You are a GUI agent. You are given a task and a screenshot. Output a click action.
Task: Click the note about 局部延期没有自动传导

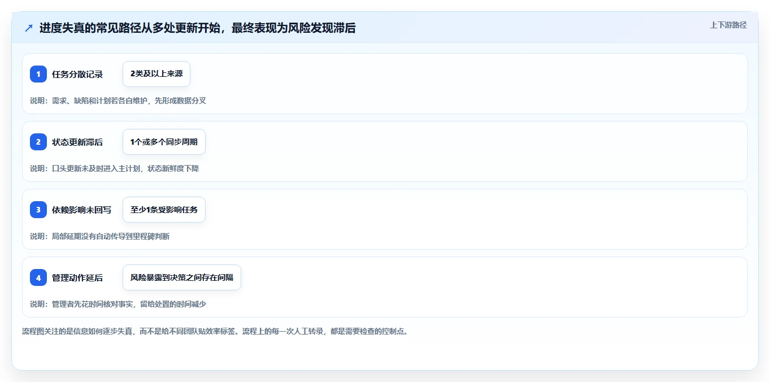tap(100, 236)
